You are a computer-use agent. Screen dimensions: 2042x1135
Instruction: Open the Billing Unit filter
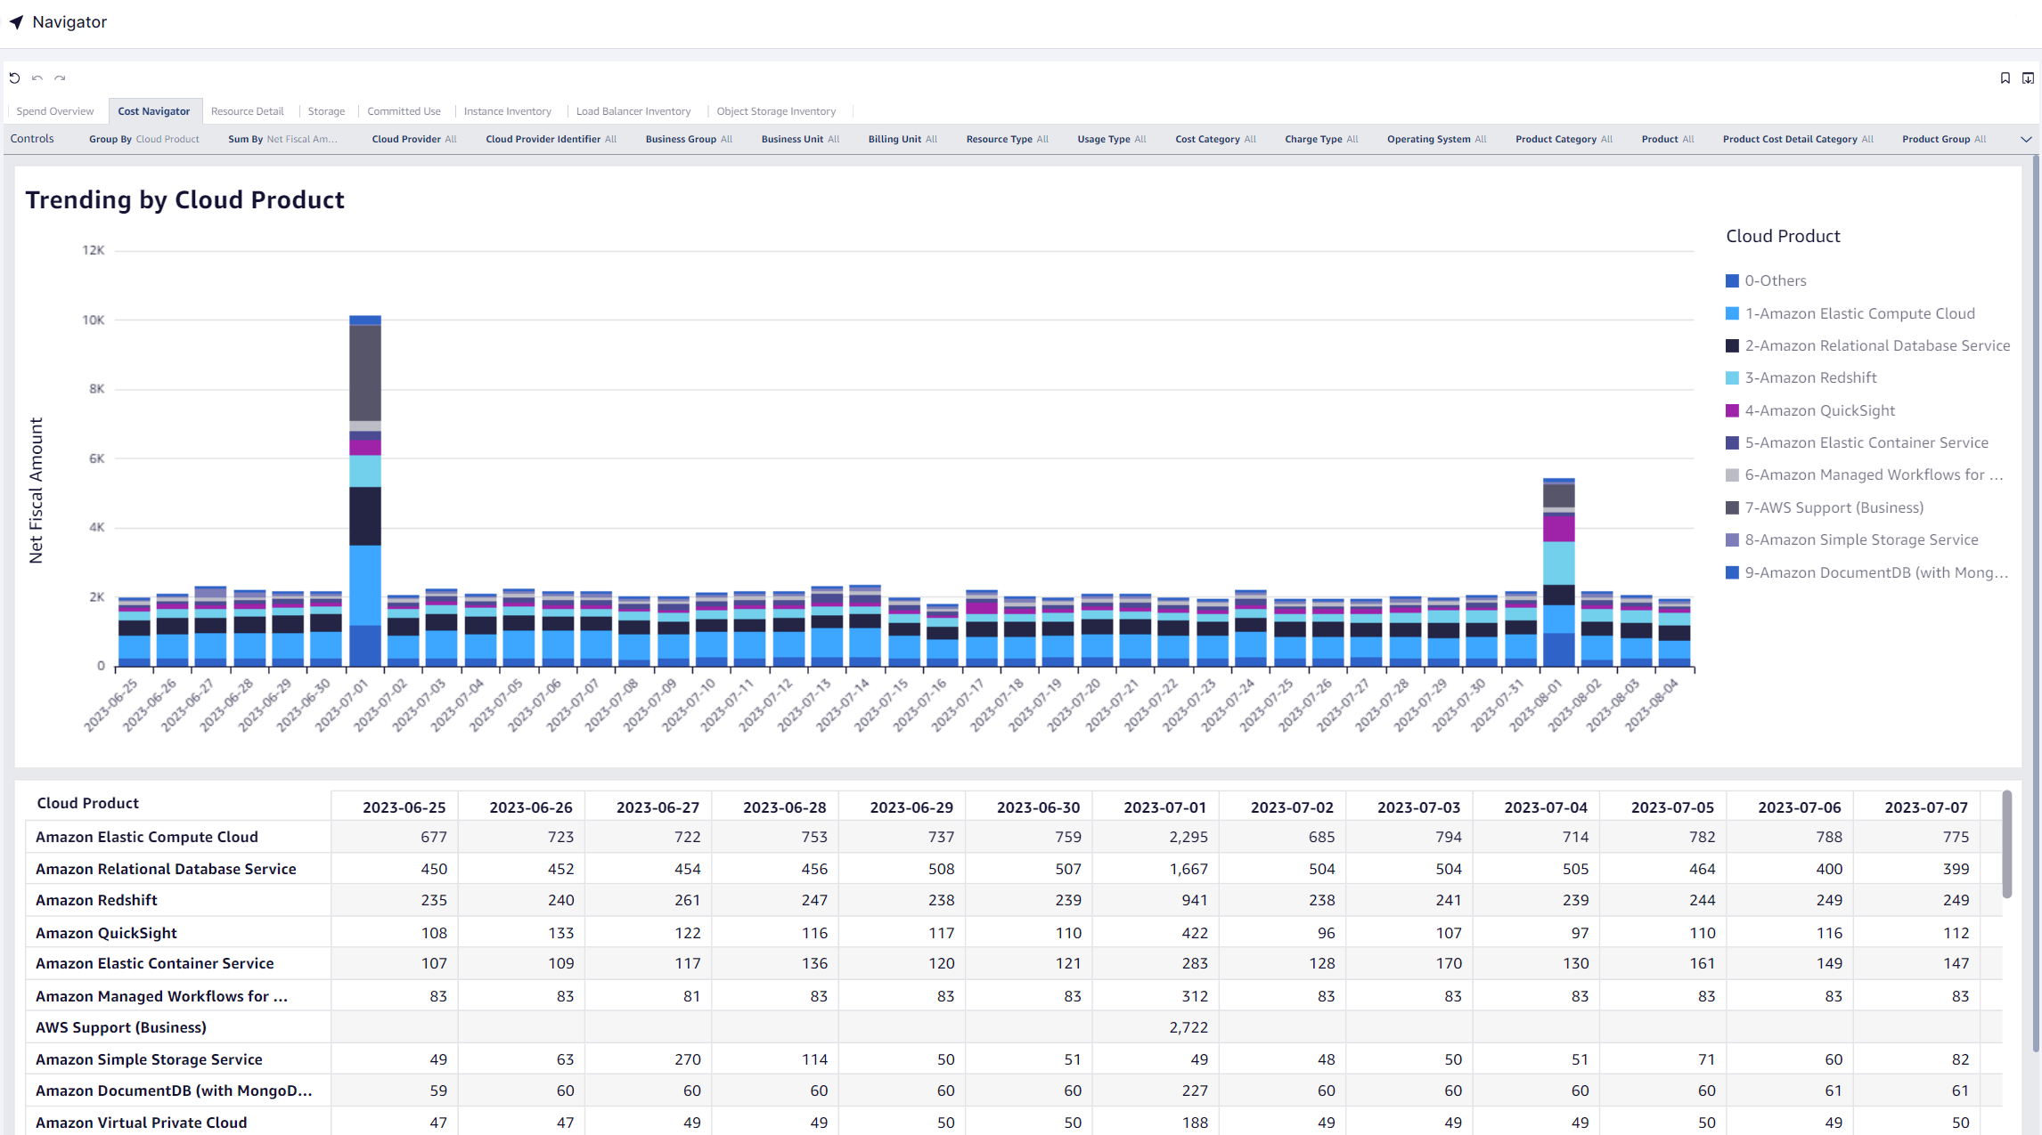point(903,139)
